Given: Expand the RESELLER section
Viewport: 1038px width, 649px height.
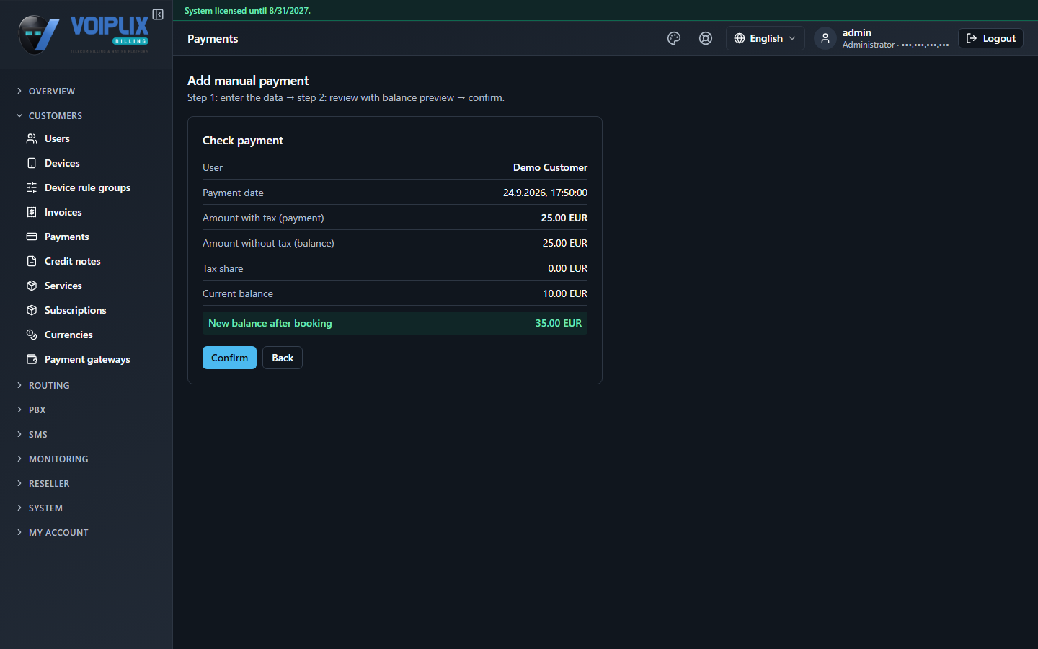Looking at the screenshot, I should point(49,484).
